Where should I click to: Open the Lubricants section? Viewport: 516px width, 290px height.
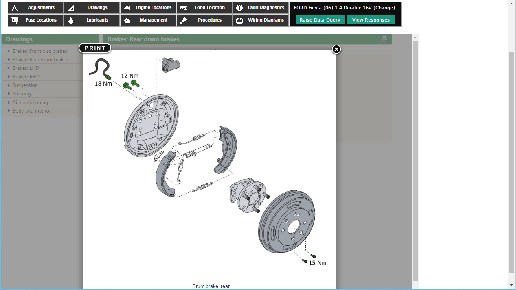point(92,20)
